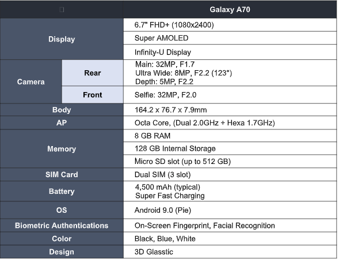This screenshot has height=260, width=339.
Task: Select the Black, Blue, White color cell
Action: pyautogui.click(x=230, y=239)
